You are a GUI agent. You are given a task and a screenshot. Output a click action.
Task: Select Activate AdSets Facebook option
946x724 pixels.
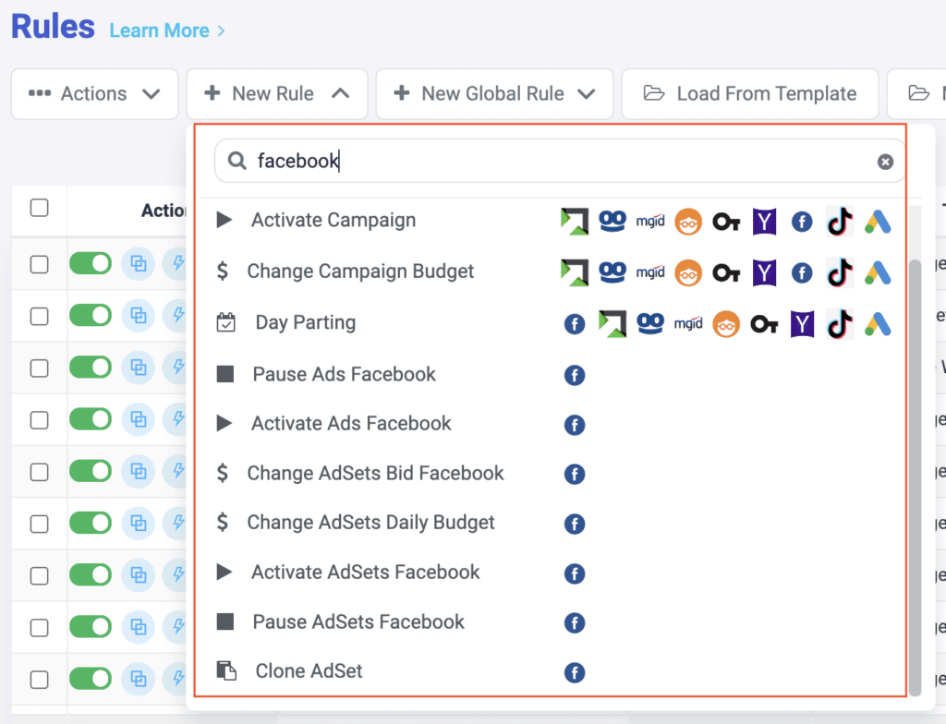pos(365,572)
